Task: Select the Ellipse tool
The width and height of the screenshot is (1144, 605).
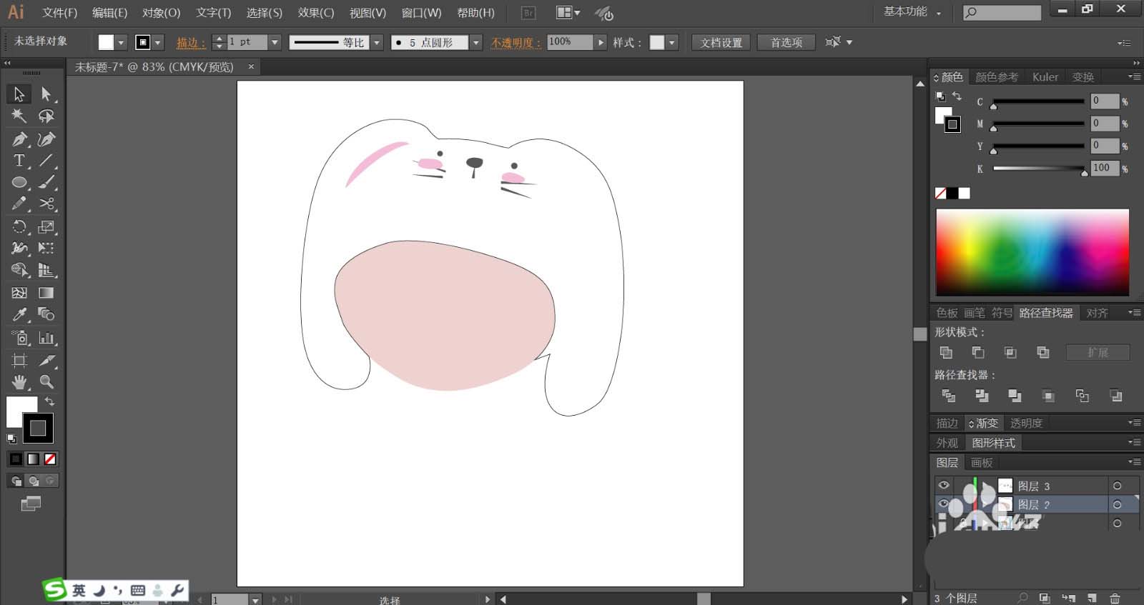Action: click(19, 183)
